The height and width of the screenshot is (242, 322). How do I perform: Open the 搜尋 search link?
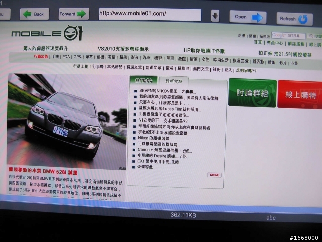tap(170, 68)
